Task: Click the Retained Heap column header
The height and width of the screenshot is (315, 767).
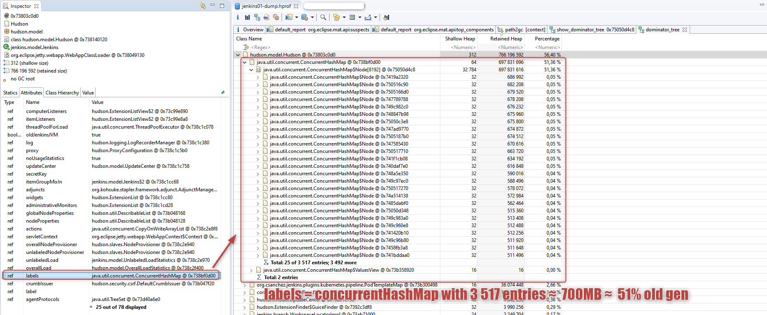Action: coord(506,39)
